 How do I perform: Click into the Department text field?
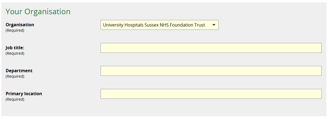pos(211,71)
